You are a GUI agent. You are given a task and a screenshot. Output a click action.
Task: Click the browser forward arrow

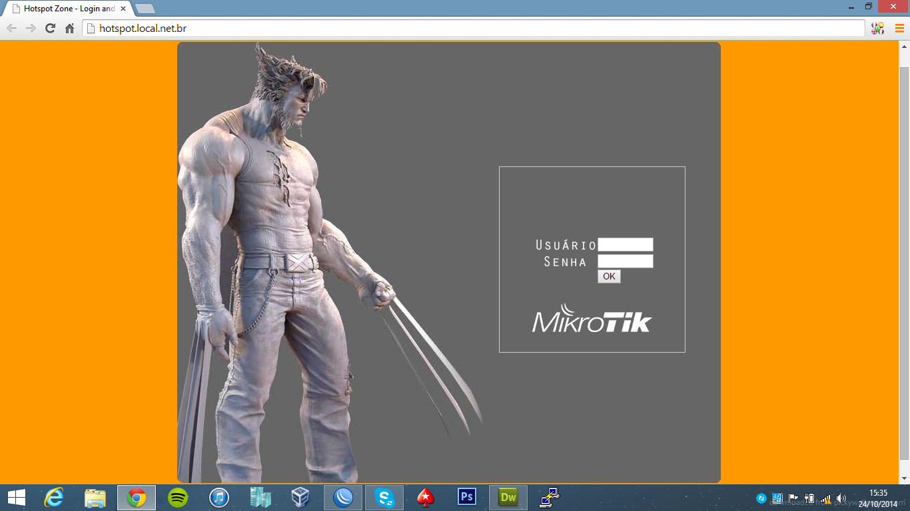tap(31, 28)
